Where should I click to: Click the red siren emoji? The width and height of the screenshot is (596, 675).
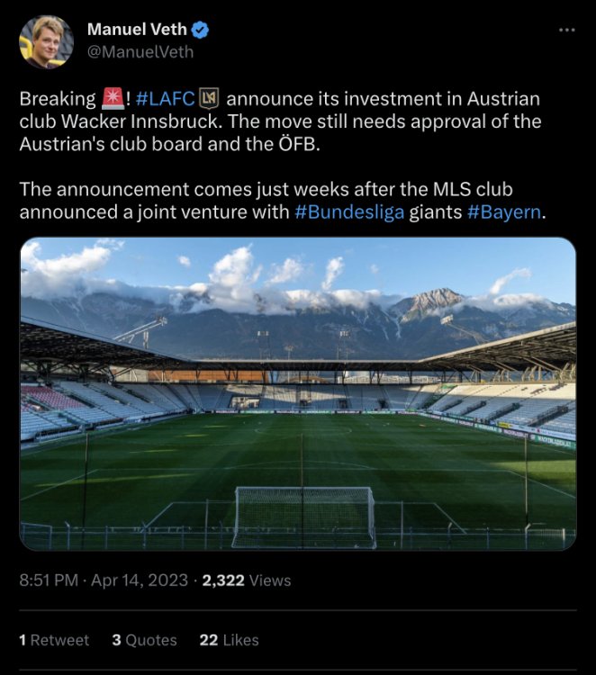click(x=111, y=98)
